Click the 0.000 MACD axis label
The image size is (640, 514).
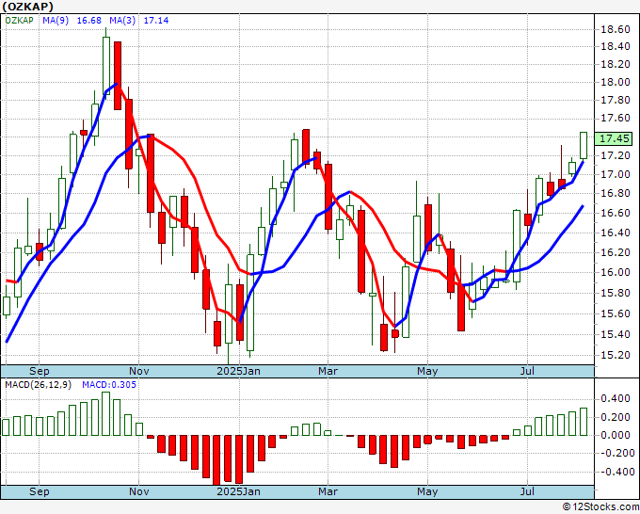click(616, 435)
